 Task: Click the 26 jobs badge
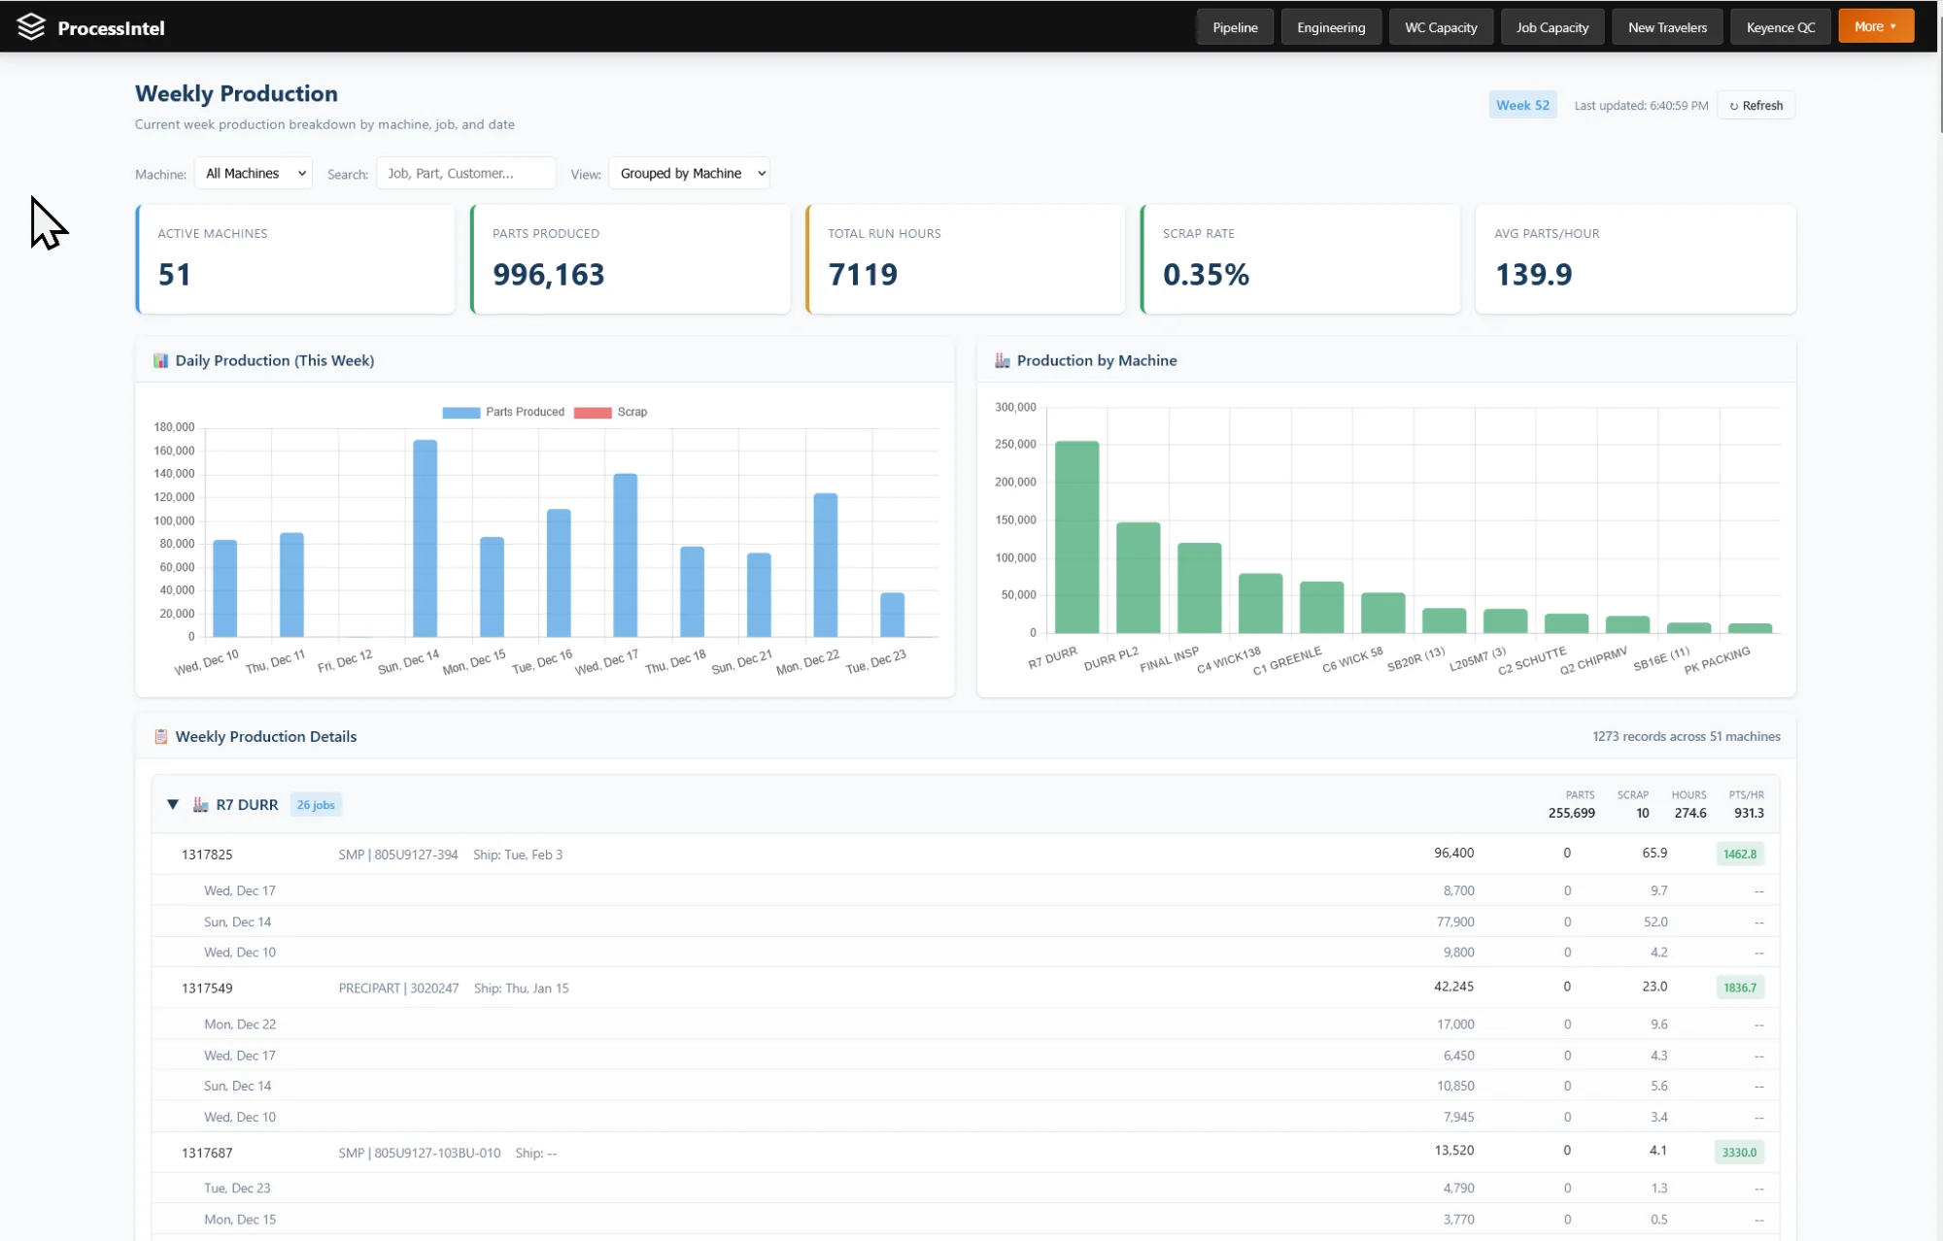tap(316, 804)
